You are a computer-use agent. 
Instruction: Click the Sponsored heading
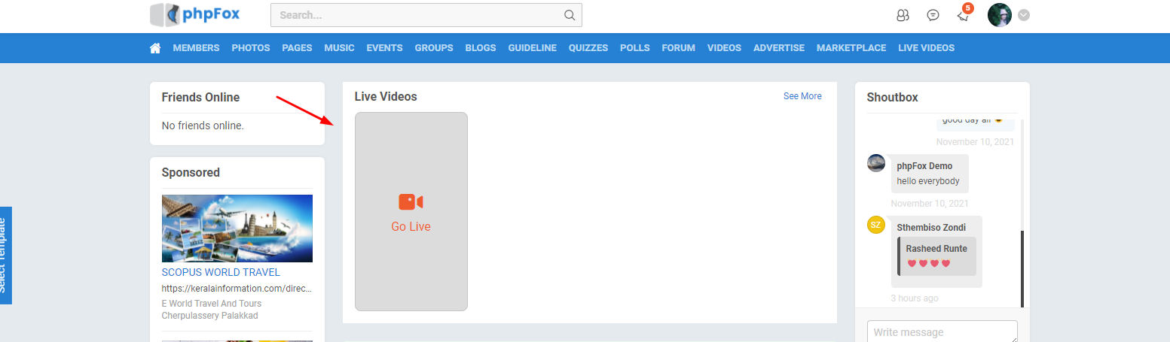click(x=191, y=172)
